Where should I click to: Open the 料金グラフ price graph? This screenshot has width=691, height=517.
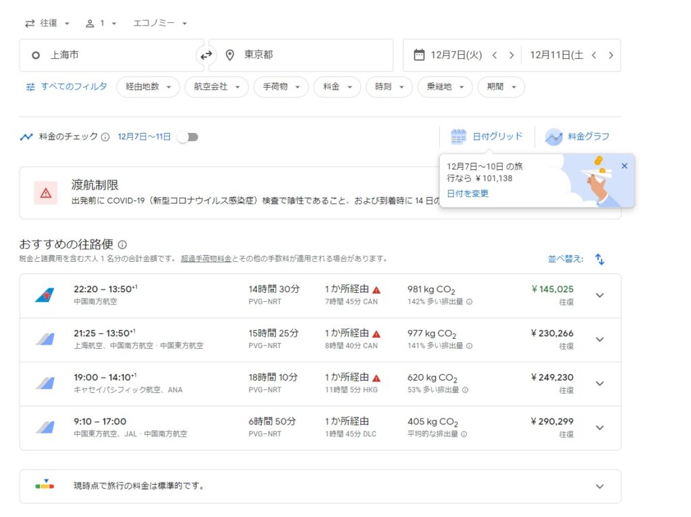tap(578, 136)
